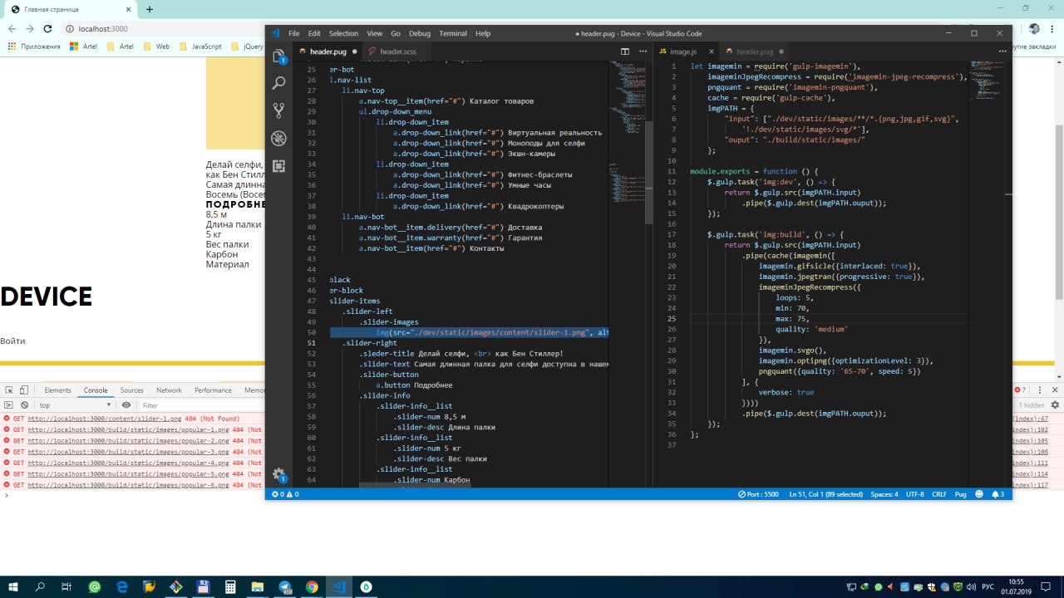Viewport: 1064px width, 598px height.
Task: Click Ln 51, Col 1 status indicator
Action: pyautogui.click(x=826, y=494)
